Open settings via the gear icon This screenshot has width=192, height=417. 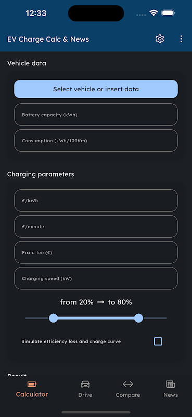click(x=160, y=39)
